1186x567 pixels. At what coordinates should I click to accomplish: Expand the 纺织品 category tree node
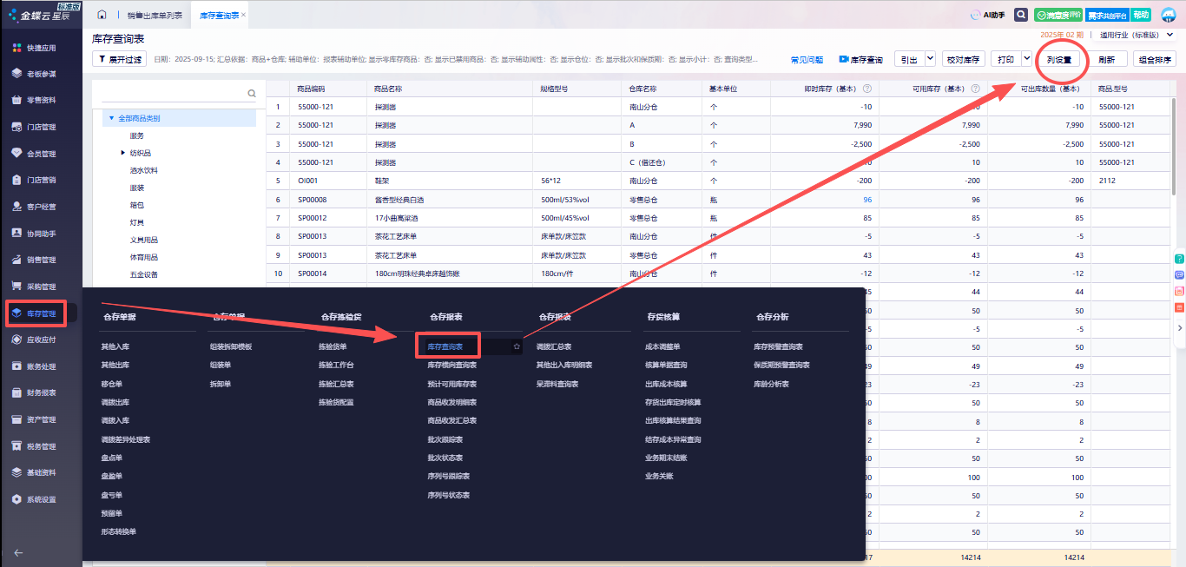pyautogui.click(x=122, y=153)
